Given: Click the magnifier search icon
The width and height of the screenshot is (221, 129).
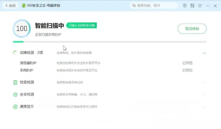Looking at the screenshot, I should pyautogui.click(x=134, y=6).
